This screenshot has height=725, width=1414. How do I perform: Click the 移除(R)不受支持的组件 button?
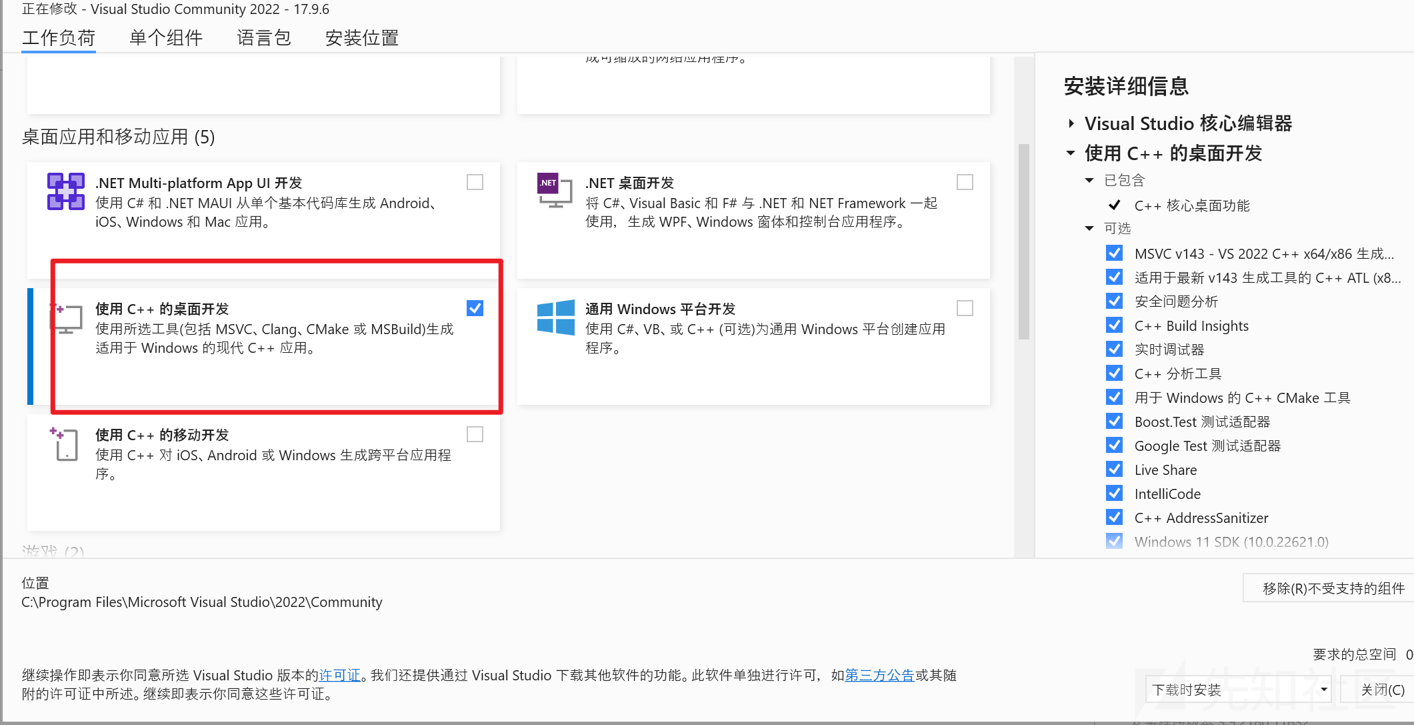pyautogui.click(x=1329, y=588)
